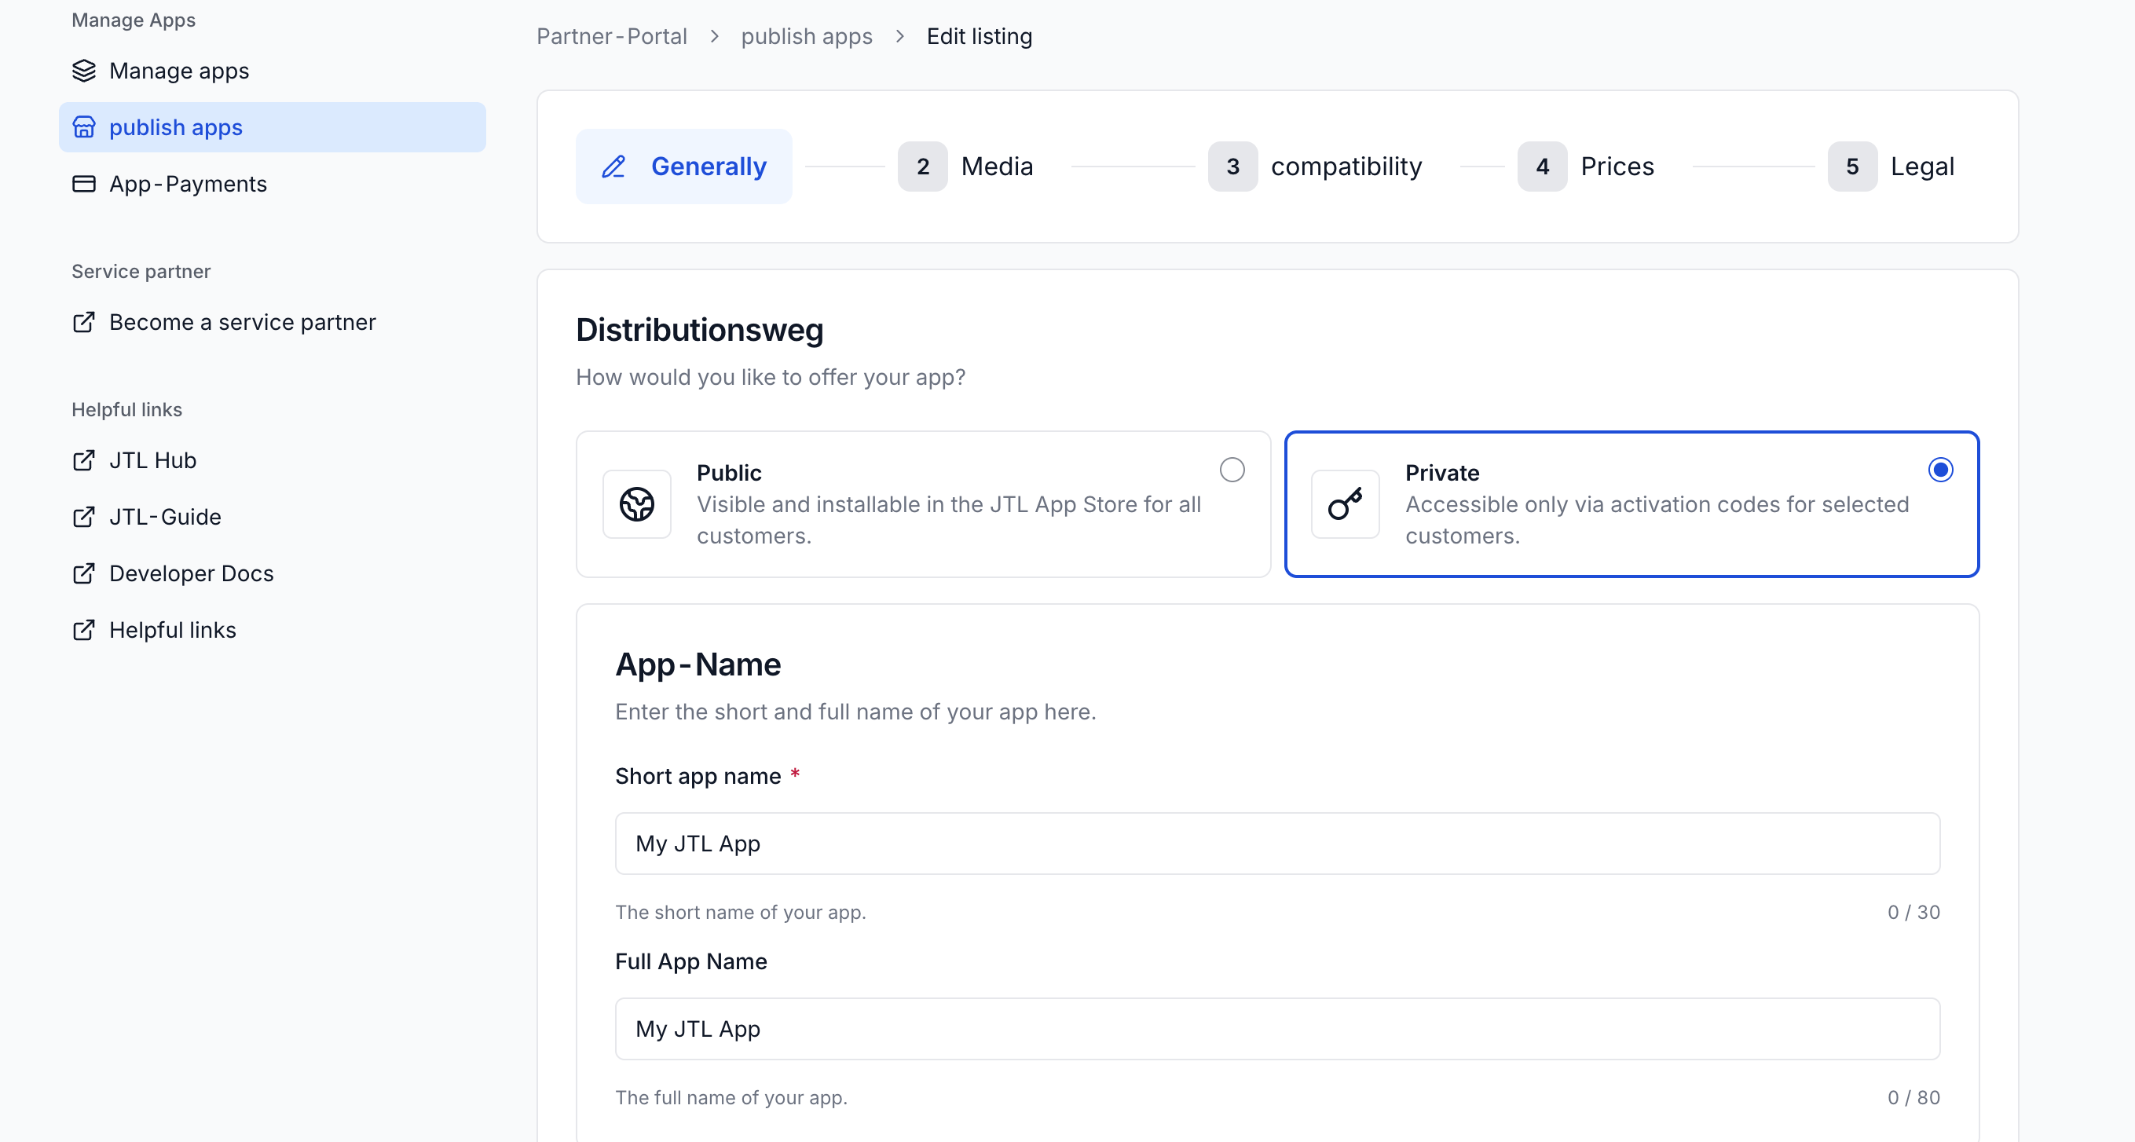Click the pencil icon in the Generally step

(613, 167)
